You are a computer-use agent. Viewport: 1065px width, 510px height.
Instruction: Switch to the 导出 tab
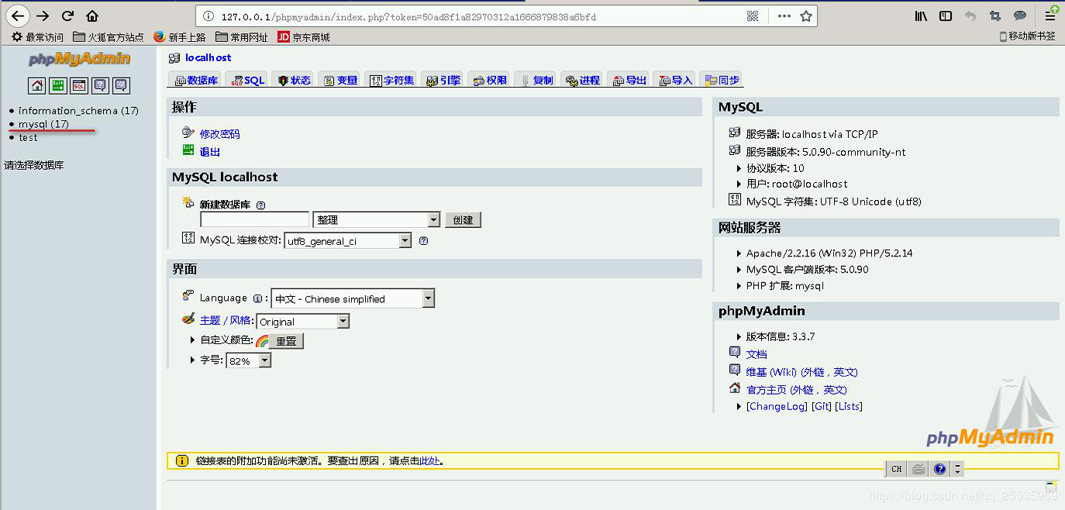628,80
